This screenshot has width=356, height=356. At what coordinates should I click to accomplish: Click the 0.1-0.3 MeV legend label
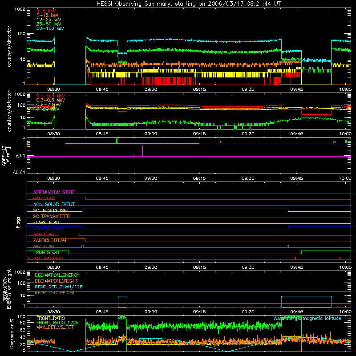[x=51, y=96]
